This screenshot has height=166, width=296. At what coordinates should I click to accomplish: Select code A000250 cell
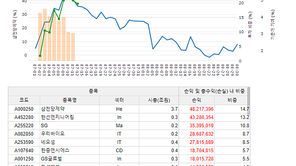click(x=24, y=109)
